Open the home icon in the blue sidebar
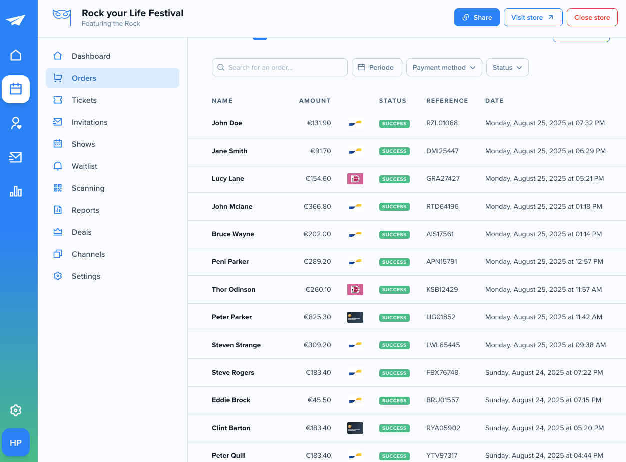Viewport: 626px width, 462px height. pyautogui.click(x=15, y=55)
